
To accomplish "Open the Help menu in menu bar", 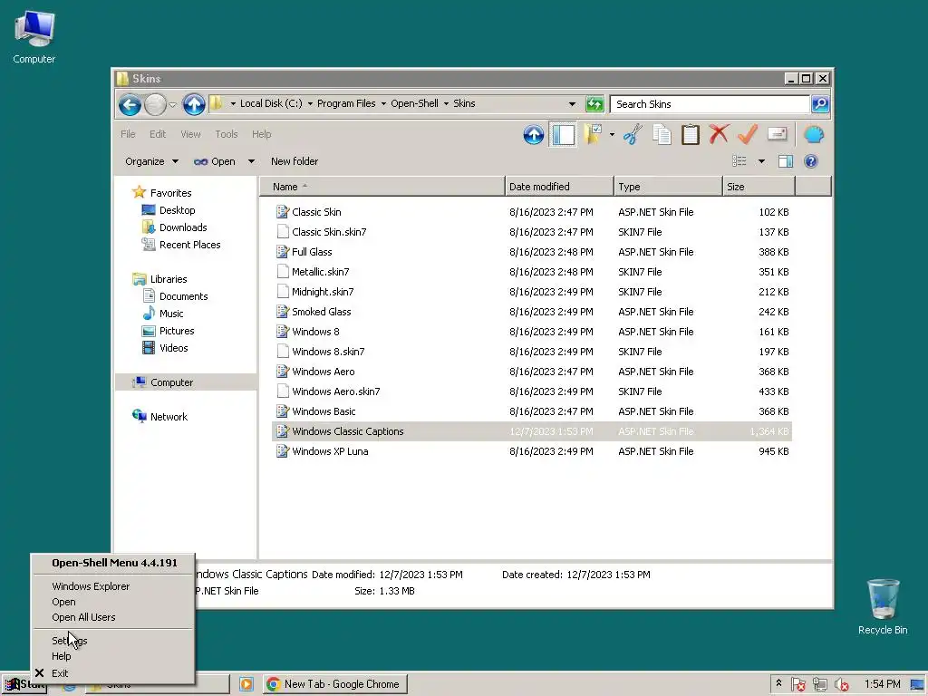I will [x=261, y=134].
